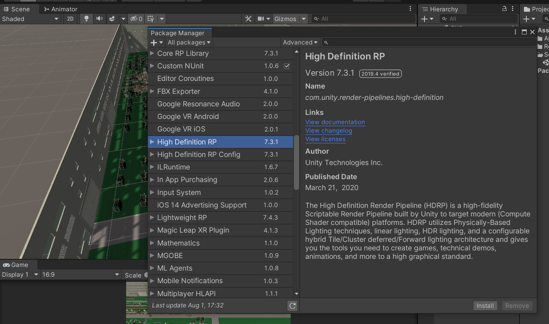Expand the Input System package

152,192
